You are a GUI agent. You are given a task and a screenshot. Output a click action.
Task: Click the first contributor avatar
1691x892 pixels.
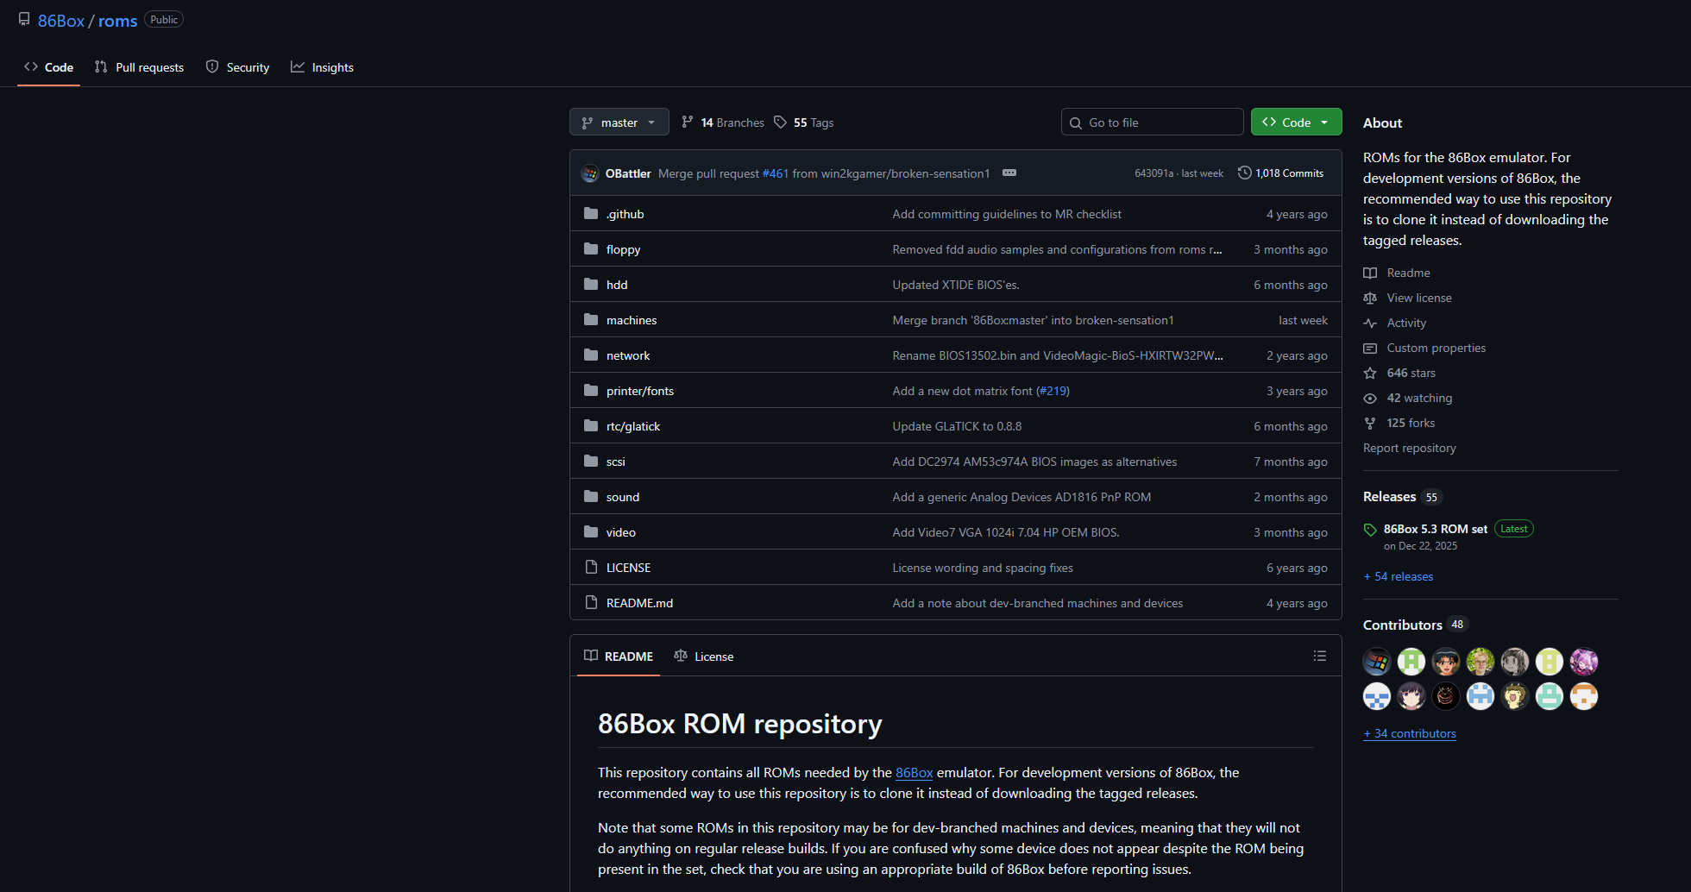coord(1377,662)
